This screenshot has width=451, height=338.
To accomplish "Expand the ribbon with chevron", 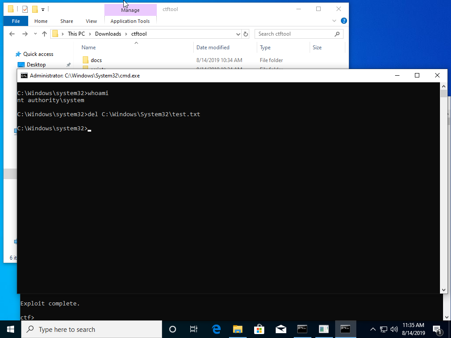I will pyautogui.click(x=334, y=21).
